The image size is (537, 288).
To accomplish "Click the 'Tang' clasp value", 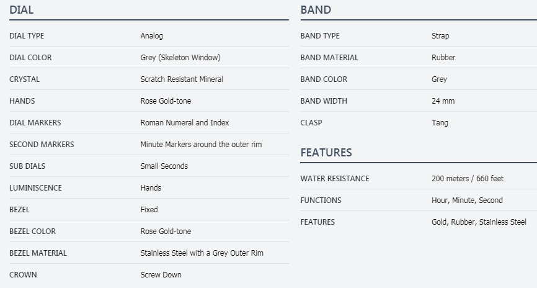I will click(440, 123).
